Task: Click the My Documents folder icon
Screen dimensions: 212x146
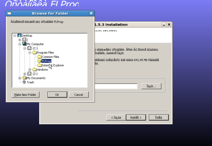Action: click(24, 78)
